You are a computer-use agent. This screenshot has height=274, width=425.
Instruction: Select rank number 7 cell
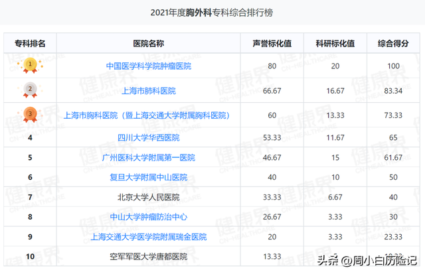click(30, 197)
